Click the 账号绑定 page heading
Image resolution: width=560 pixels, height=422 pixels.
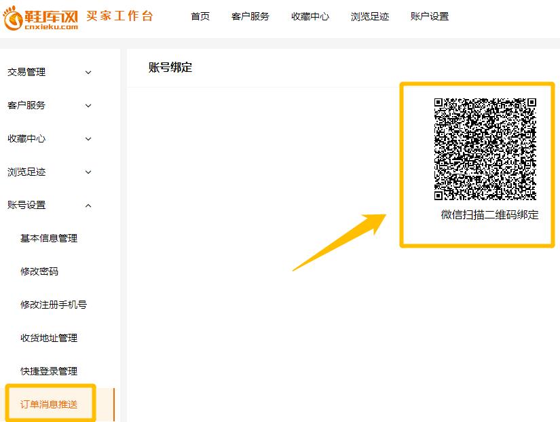click(170, 67)
